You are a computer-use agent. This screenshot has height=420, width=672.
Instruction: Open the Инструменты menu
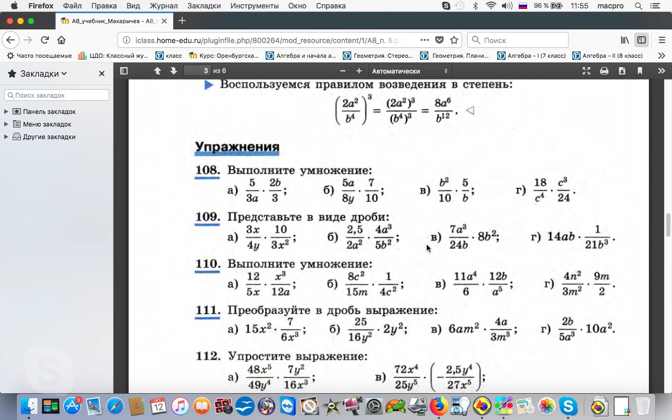255,6
